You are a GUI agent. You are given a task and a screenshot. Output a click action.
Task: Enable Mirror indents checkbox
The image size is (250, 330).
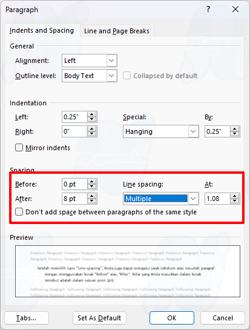pos(19,148)
